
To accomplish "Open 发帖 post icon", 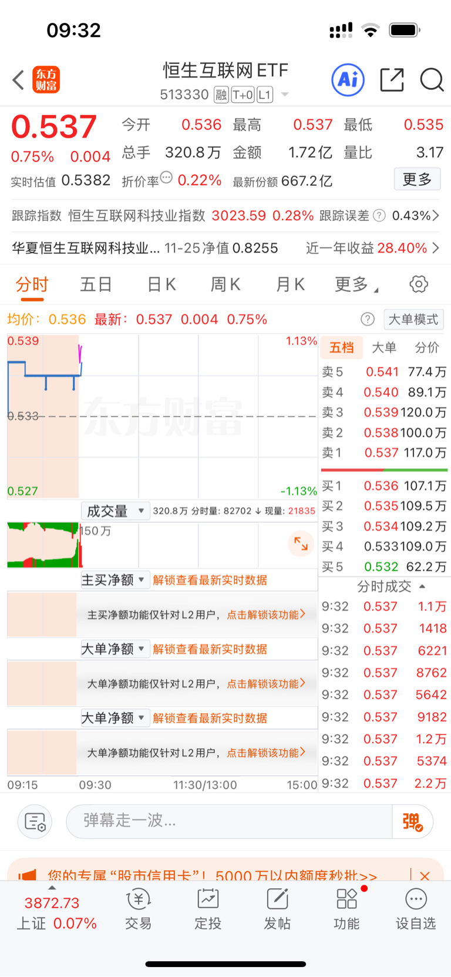I will point(277,909).
